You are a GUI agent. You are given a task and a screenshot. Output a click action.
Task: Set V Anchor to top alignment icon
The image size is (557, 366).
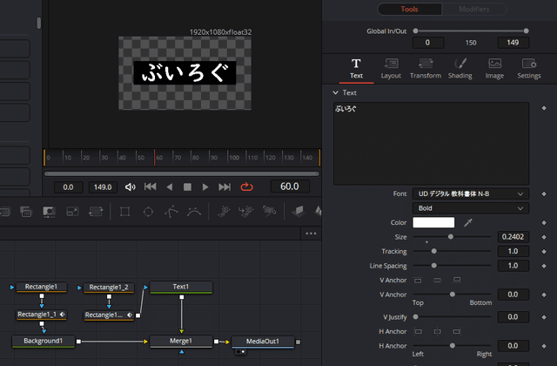click(418, 281)
